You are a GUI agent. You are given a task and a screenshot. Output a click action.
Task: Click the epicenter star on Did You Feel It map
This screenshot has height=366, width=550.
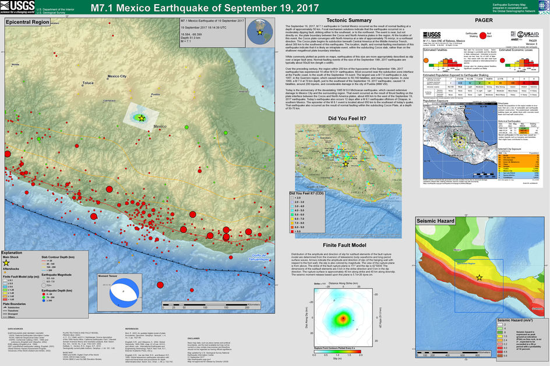345,165
